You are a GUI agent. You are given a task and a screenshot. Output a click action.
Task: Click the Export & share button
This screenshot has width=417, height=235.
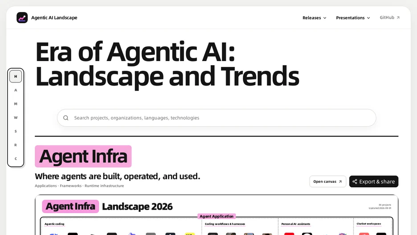pyautogui.click(x=374, y=181)
